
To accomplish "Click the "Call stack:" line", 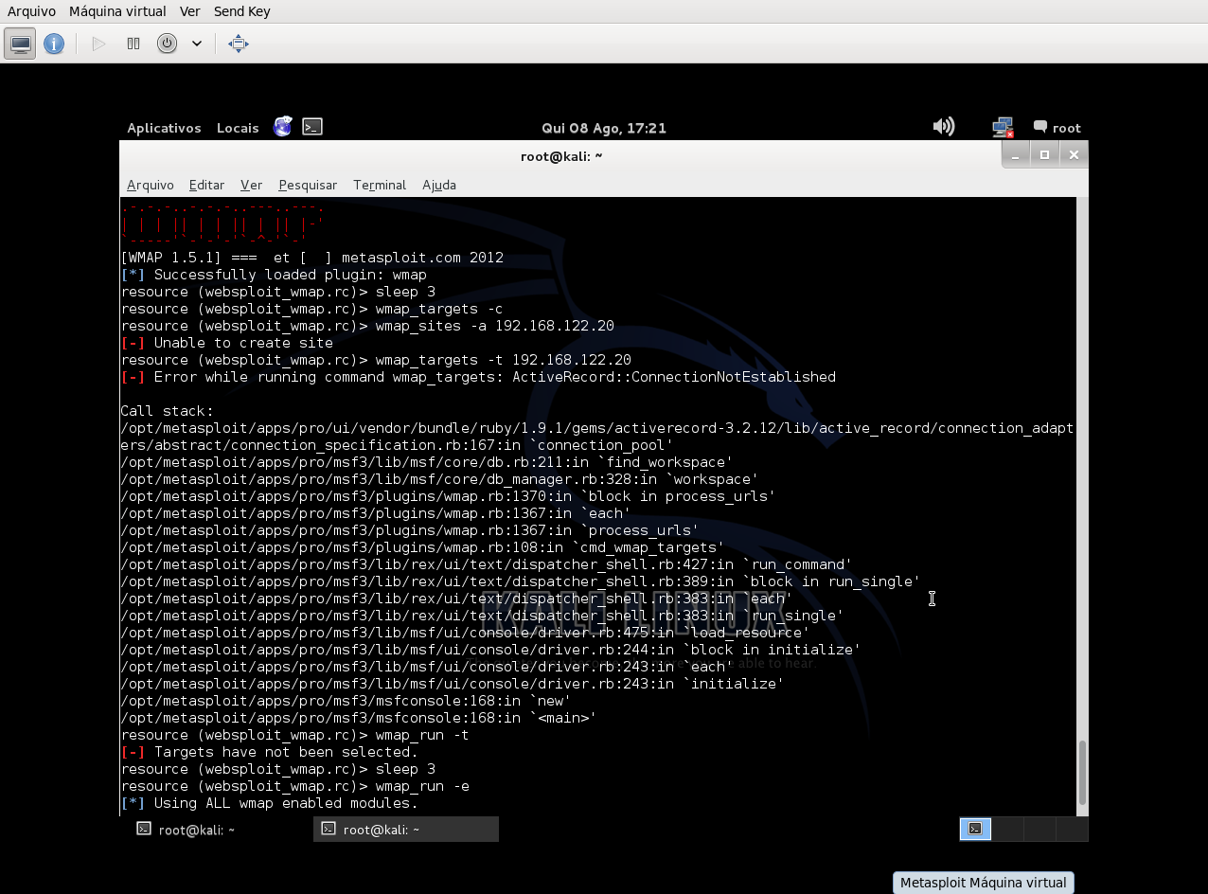I will [168, 411].
